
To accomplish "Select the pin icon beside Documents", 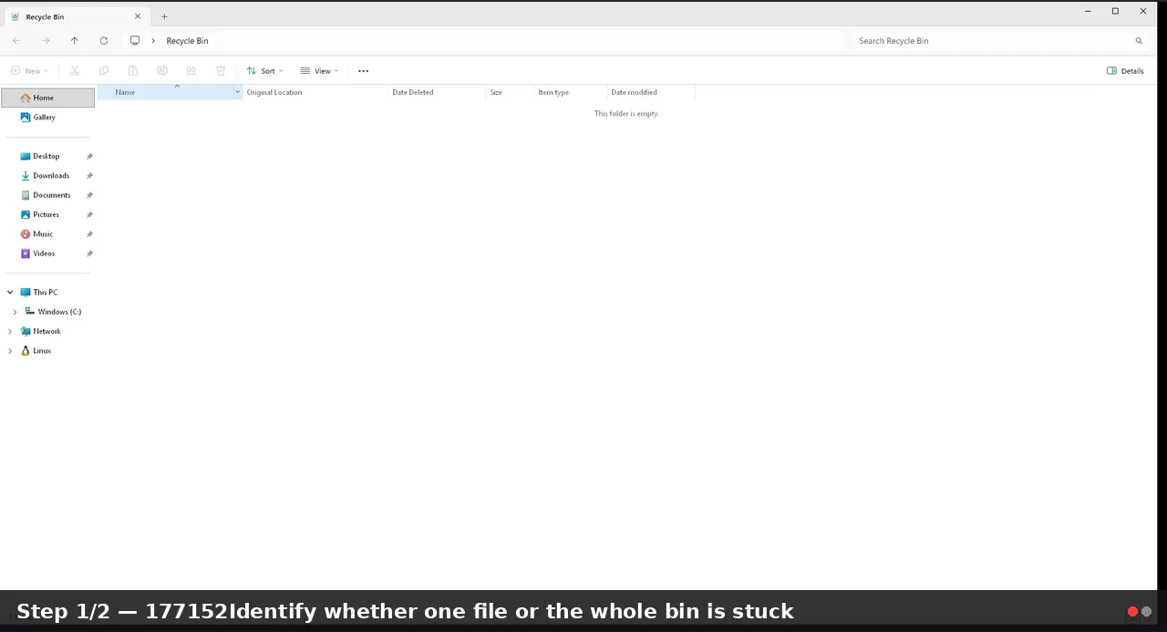I will [x=89, y=195].
